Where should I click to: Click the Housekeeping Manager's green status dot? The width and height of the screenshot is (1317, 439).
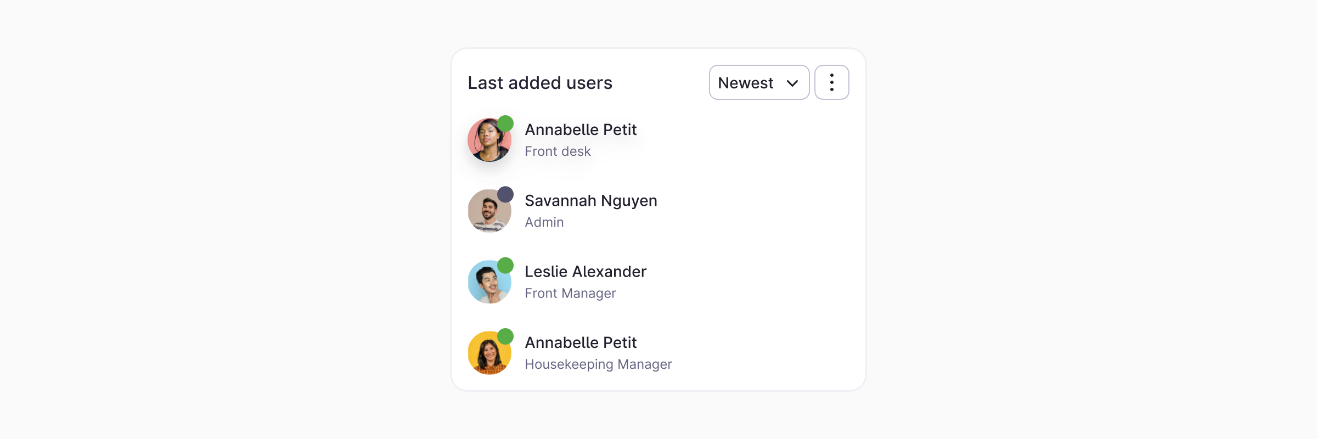pyautogui.click(x=505, y=336)
